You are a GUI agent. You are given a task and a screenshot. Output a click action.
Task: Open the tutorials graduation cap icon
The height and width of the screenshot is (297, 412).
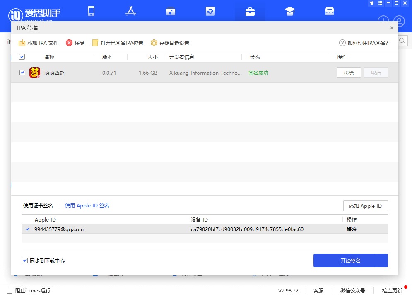290,11
